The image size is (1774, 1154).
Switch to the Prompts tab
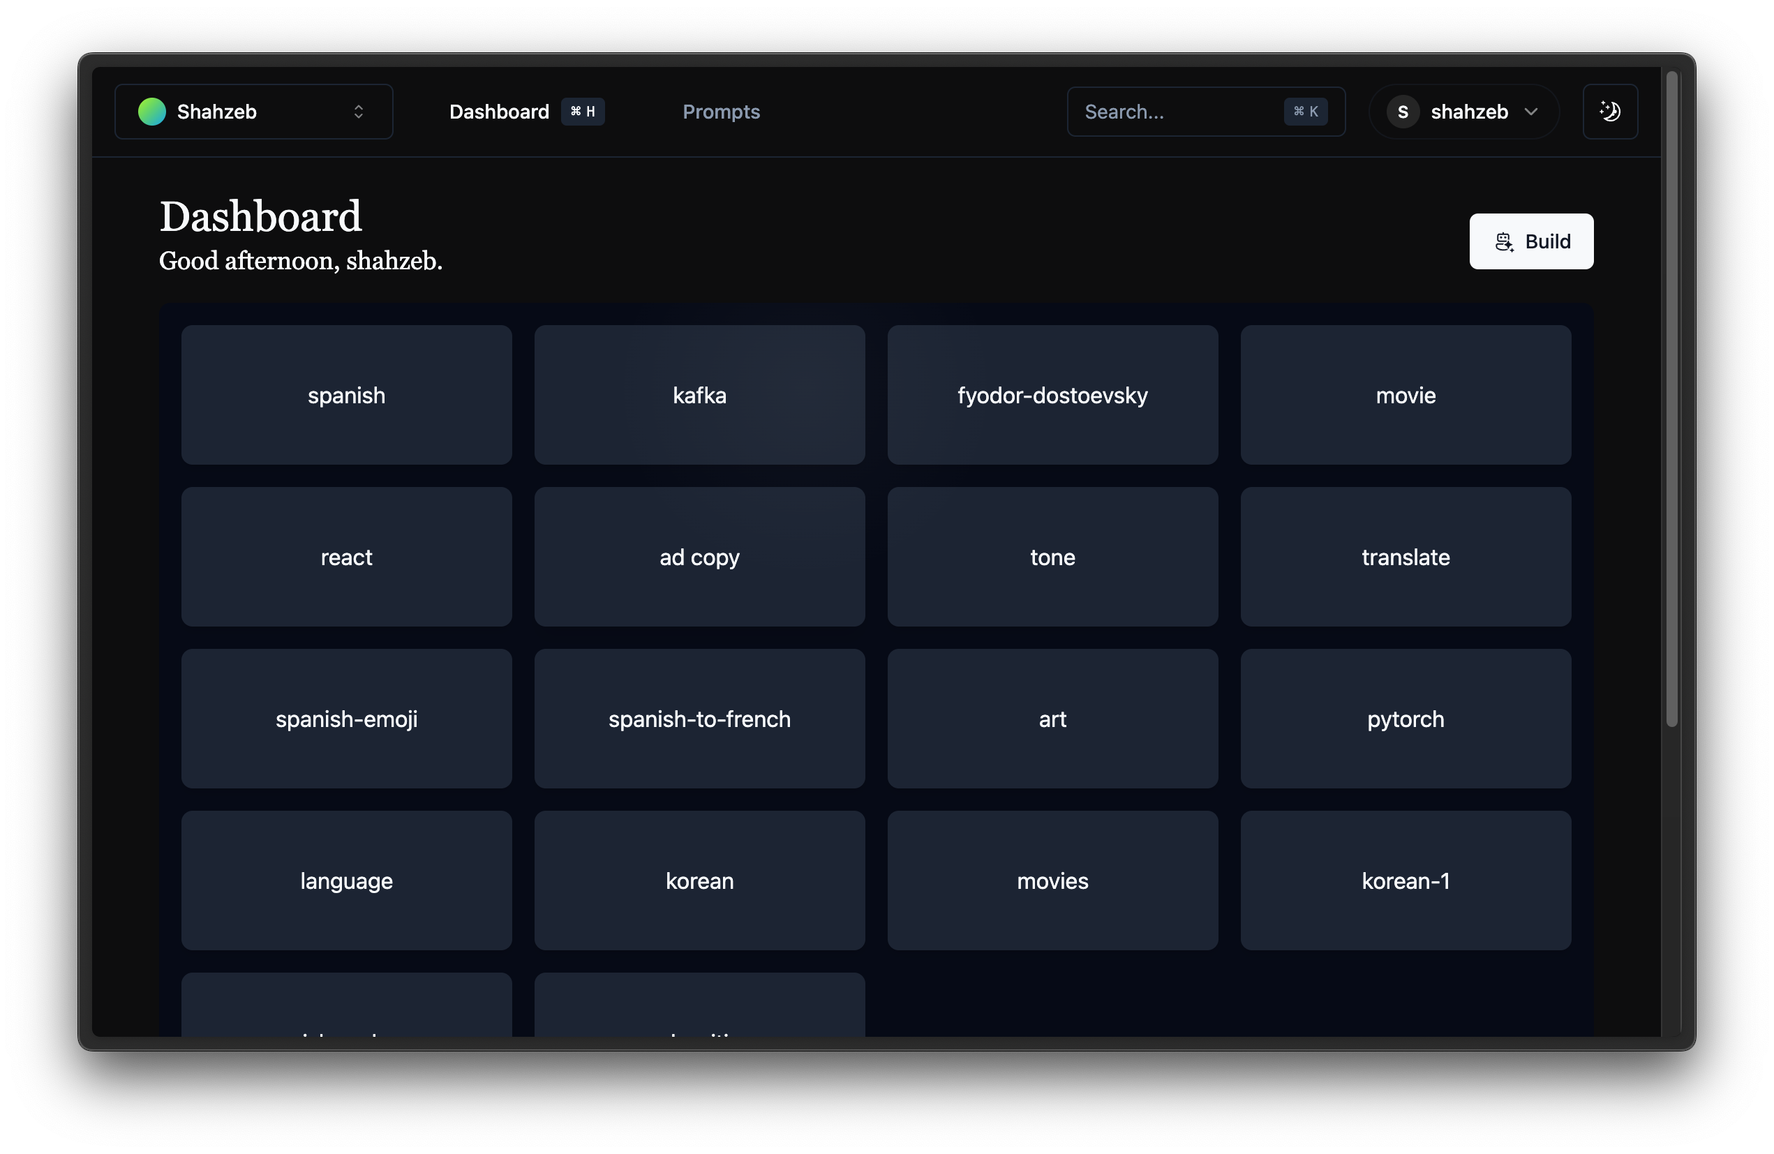click(721, 112)
